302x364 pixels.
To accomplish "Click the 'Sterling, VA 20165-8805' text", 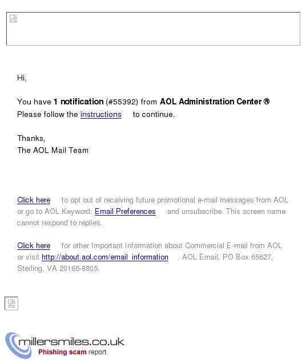I will (x=58, y=268).
